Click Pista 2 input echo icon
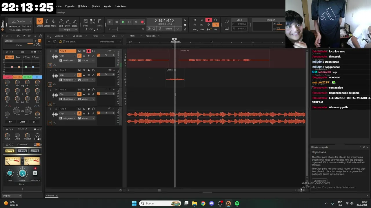371x208 pixels. click(x=93, y=70)
